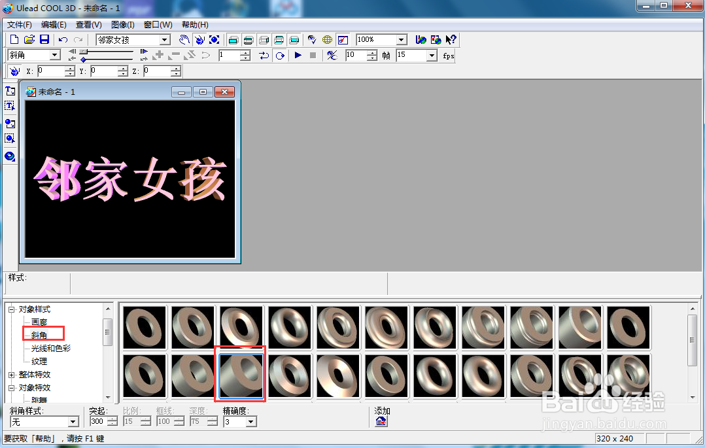
Task: Click the Edit Graphics tool icon
Action: coord(10,138)
